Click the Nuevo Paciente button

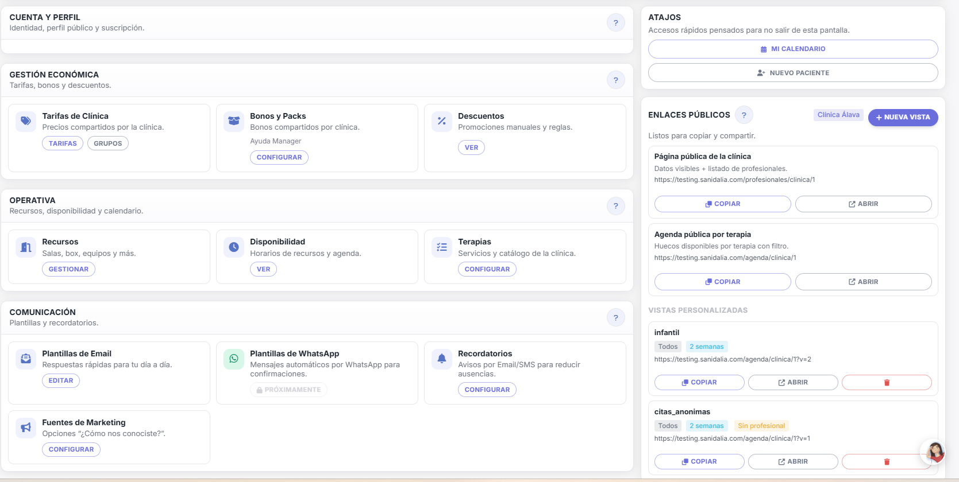tap(792, 73)
